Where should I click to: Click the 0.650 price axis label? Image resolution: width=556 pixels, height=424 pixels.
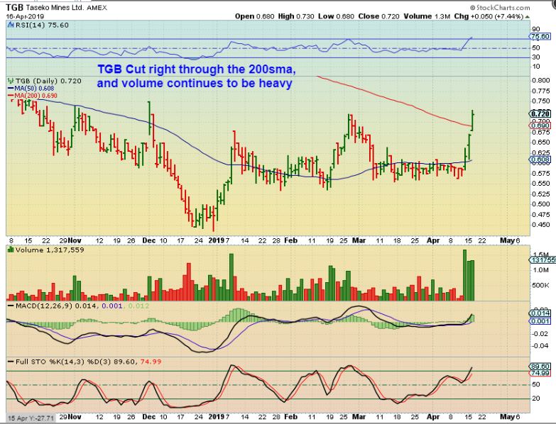(541, 143)
